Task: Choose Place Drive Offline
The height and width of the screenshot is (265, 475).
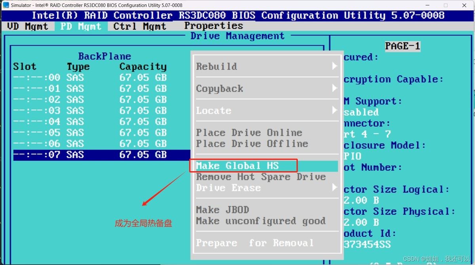Action: tap(252, 144)
